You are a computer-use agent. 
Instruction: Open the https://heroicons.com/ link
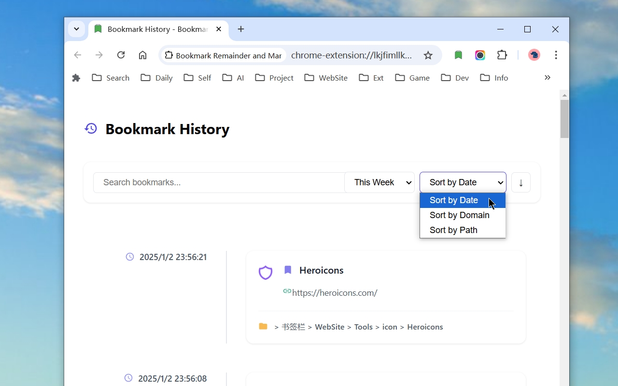click(x=335, y=292)
